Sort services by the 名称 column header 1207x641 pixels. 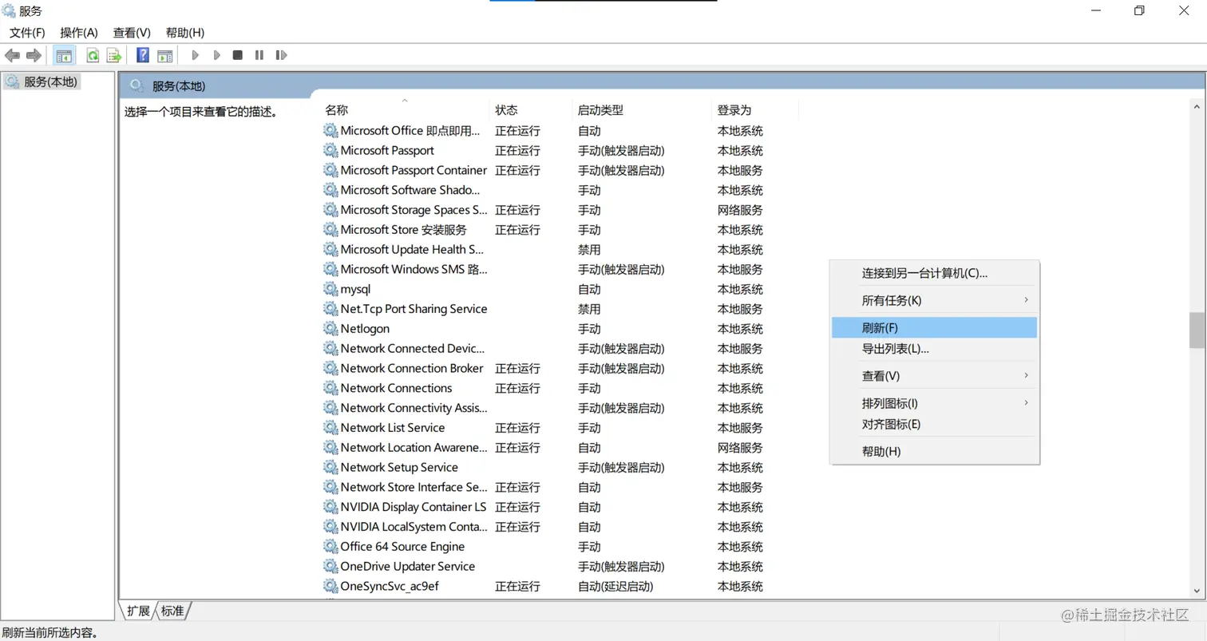coord(405,110)
